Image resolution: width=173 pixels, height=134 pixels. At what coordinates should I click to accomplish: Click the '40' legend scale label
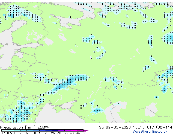click(x=72, y=133)
